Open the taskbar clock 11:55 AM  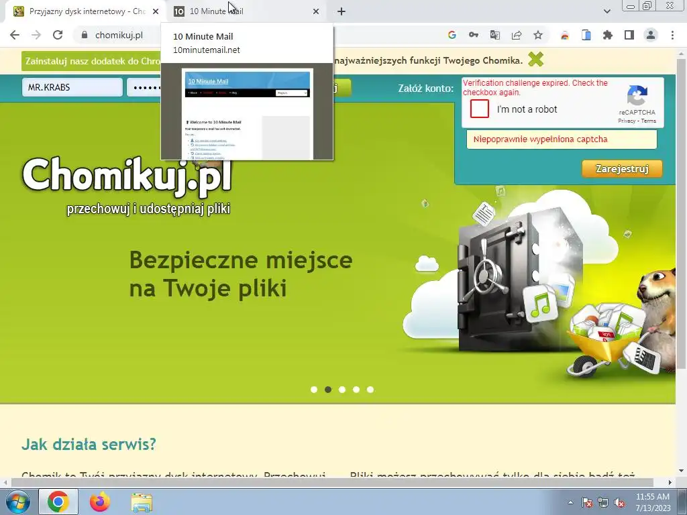point(653,502)
